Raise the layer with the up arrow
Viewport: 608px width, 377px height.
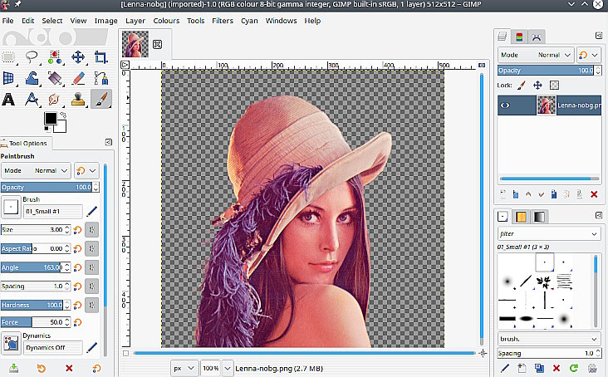[528, 193]
